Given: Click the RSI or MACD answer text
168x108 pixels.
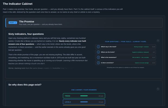Looking at the screenshot, I should (x=140, y=57).
